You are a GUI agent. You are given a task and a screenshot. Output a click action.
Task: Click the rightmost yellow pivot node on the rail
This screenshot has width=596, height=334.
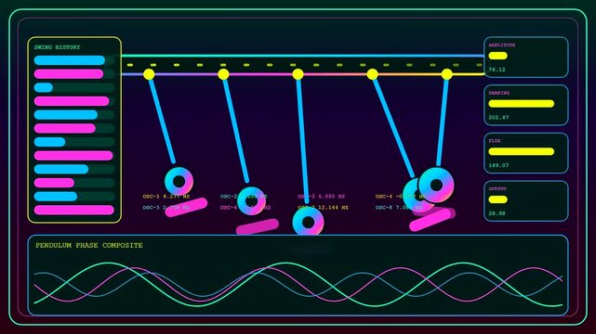tap(447, 74)
